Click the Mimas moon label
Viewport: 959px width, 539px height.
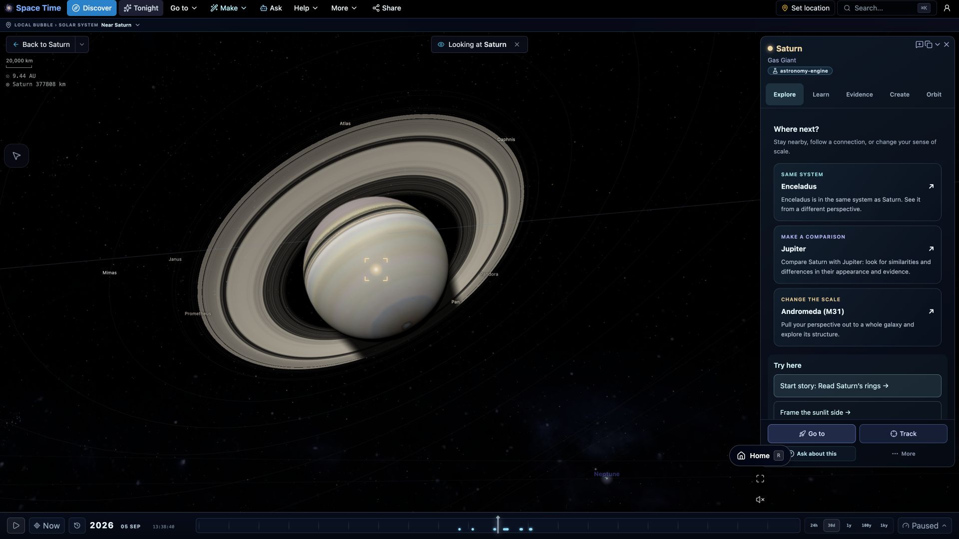(109, 272)
